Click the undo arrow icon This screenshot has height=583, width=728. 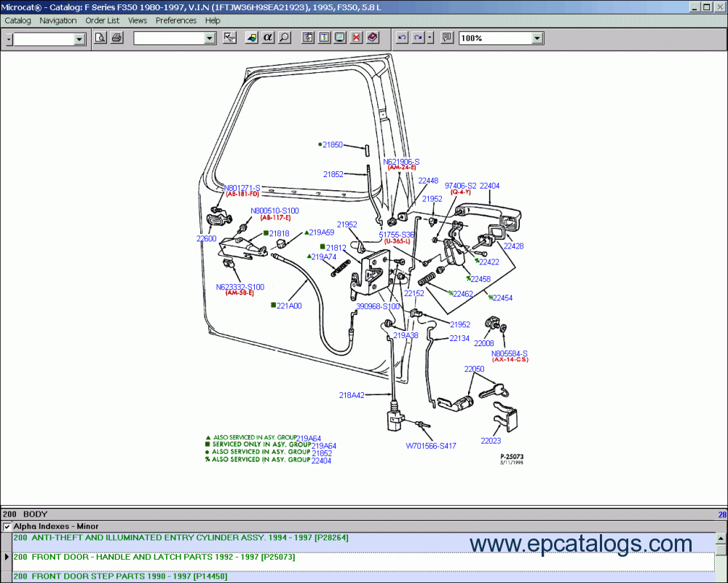(402, 38)
